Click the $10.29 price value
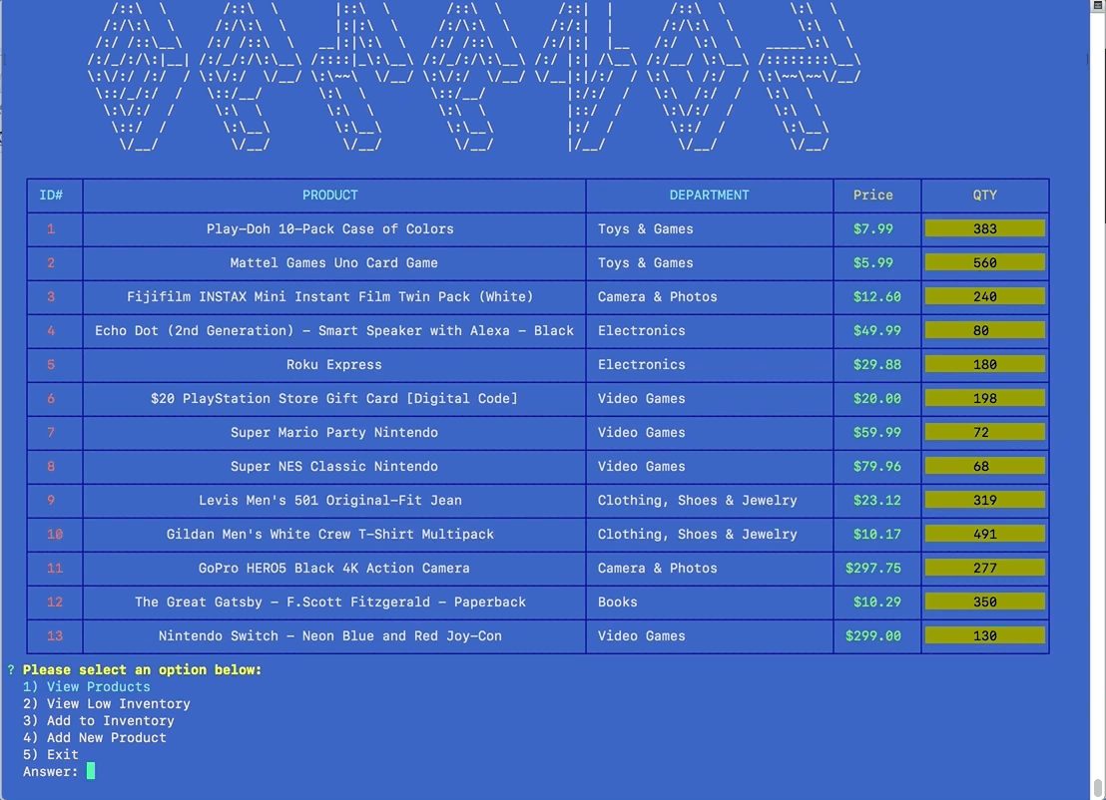1106x800 pixels. [876, 601]
